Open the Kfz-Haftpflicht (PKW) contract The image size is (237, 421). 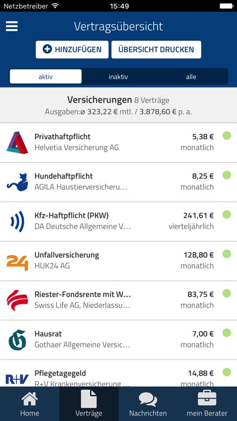pos(118,222)
